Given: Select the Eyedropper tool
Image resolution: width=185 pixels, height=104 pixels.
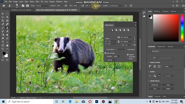Looking at the screenshot, I should [x=3, y=24].
